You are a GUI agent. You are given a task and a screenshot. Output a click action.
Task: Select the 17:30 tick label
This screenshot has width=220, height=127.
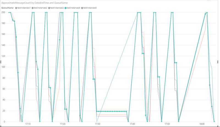coord(97,124)
